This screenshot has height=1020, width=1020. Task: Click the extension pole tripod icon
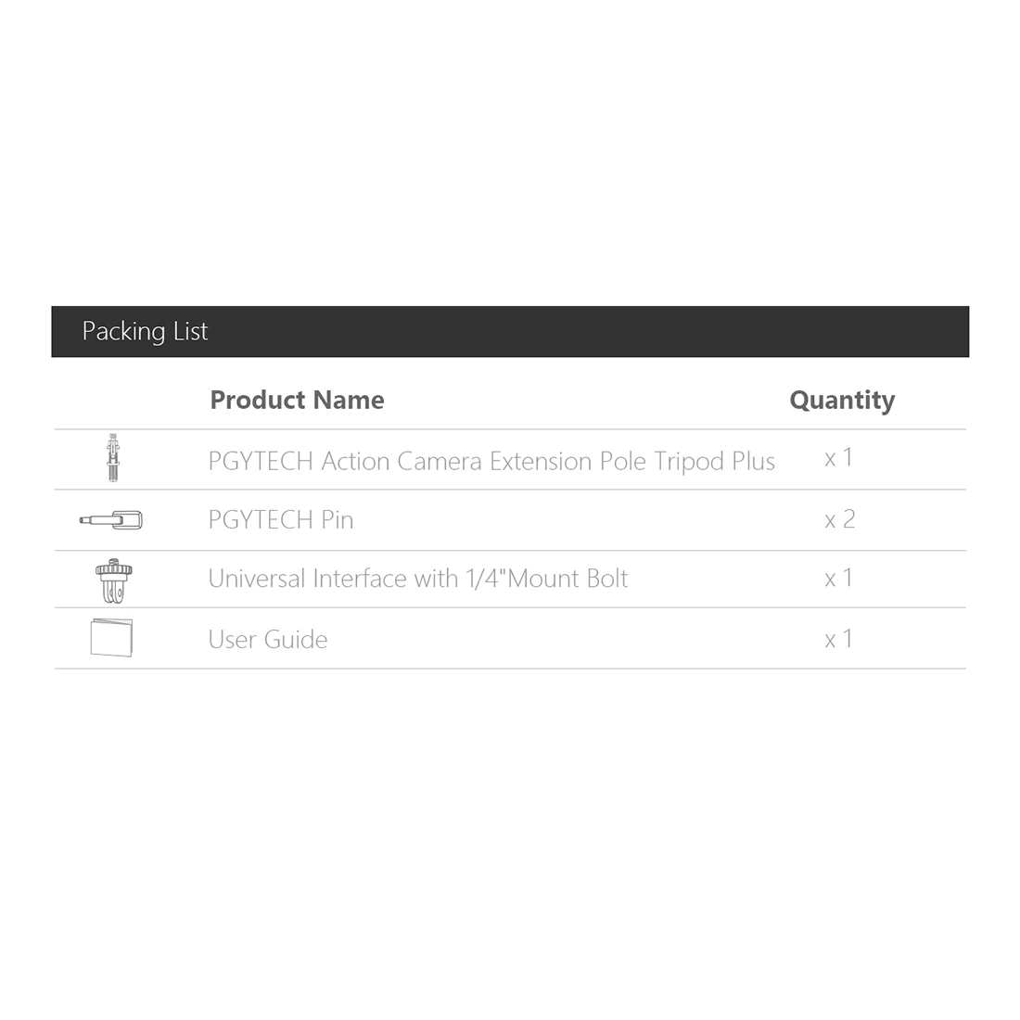[113, 458]
